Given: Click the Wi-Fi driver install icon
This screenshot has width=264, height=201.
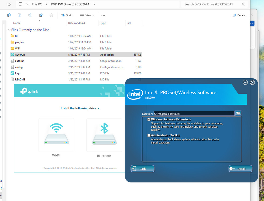Looking at the screenshot, I should tap(56, 135).
